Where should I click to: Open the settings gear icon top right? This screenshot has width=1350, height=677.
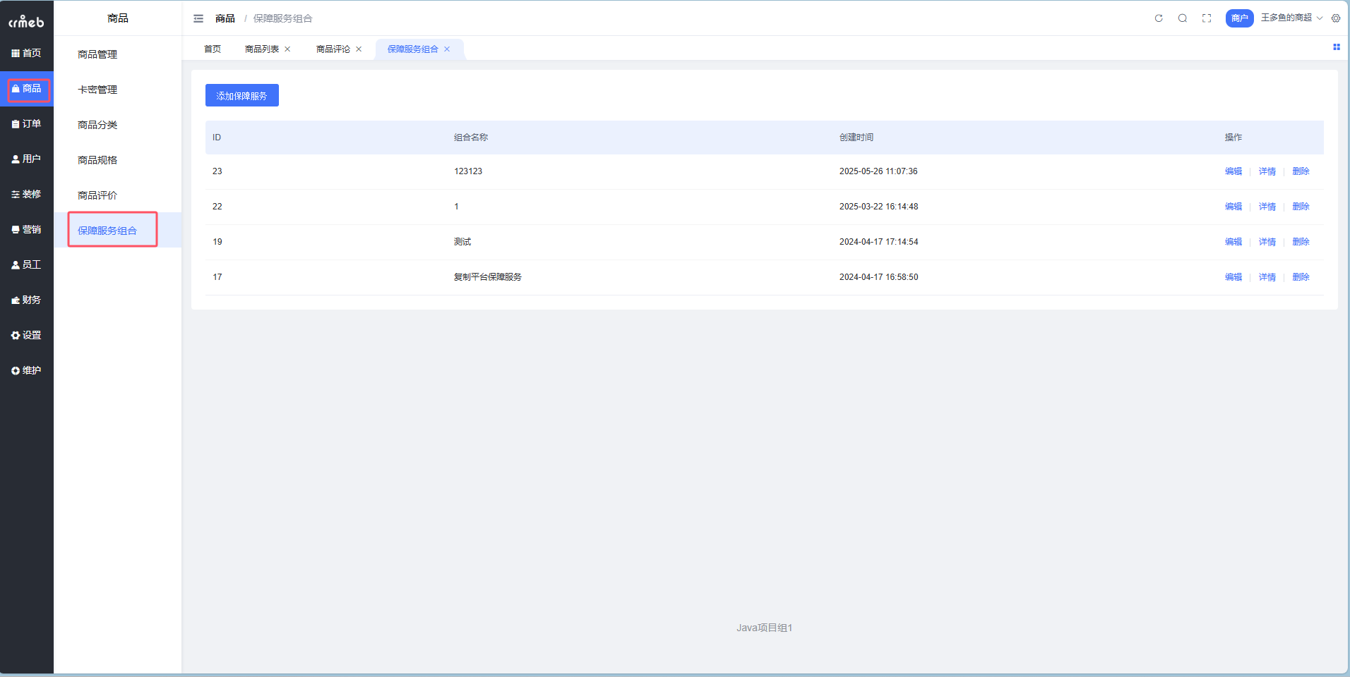1336,18
